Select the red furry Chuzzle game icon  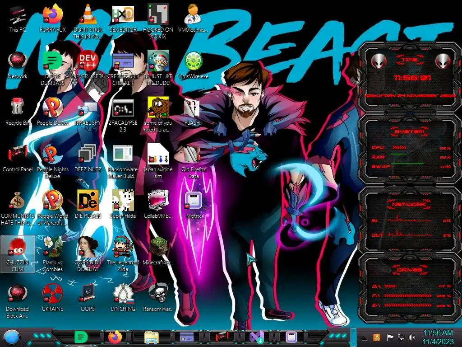(18, 255)
